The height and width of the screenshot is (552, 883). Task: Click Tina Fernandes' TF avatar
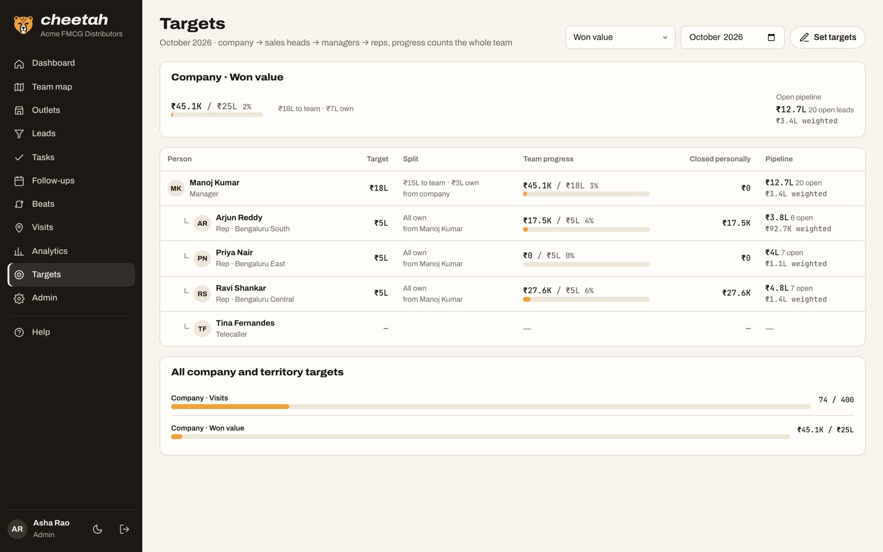click(203, 329)
